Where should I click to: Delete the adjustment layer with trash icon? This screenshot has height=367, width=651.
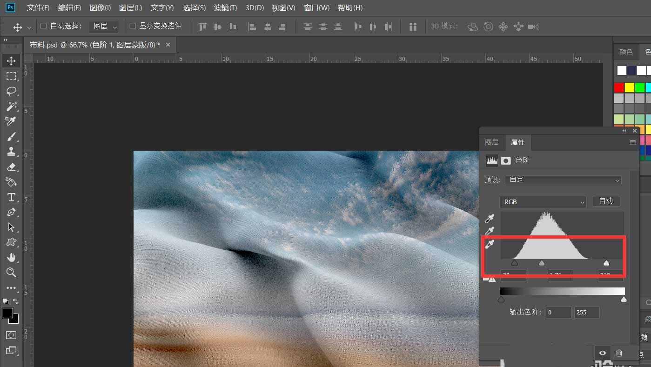619,353
